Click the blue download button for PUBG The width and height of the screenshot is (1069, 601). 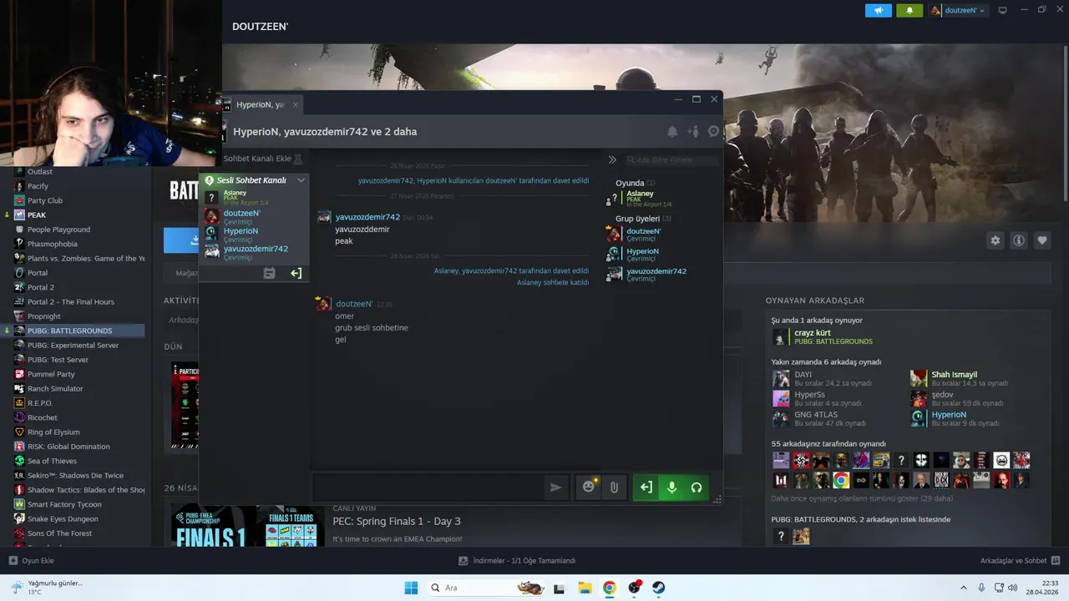(x=181, y=240)
